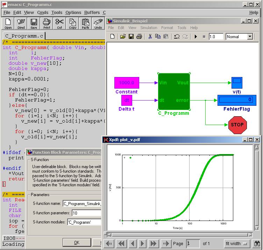Click the Paste icon in emacs toolbar
This screenshot has width=263, height=250.
(x=85, y=23)
